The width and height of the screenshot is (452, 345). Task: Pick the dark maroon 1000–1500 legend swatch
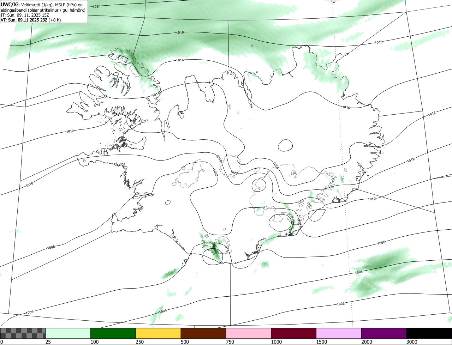(293, 333)
